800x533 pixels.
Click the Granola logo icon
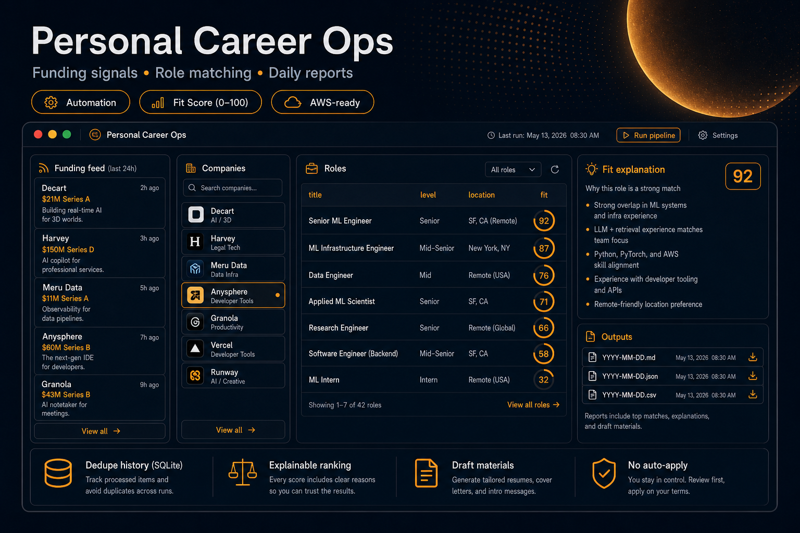(x=195, y=322)
